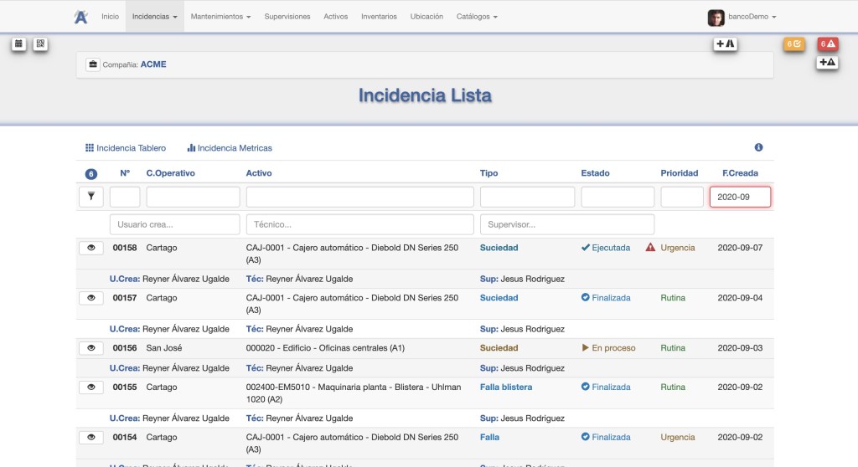Image resolution: width=858 pixels, height=467 pixels.
Task: Open the bancoDemo user dropdown
Action: click(742, 17)
